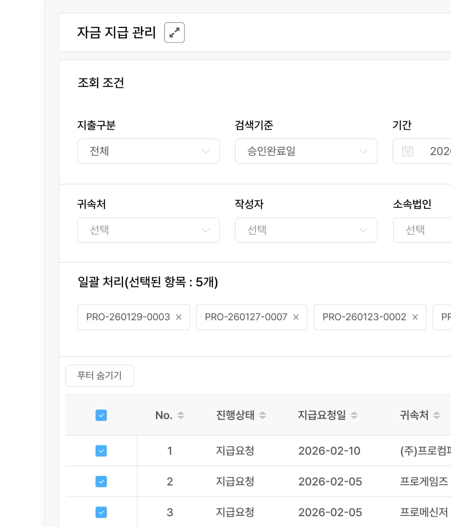Remove the PRO-260123-0002 tag
Image resolution: width=451 pixels, height=527 pixels.
point(415,317)
